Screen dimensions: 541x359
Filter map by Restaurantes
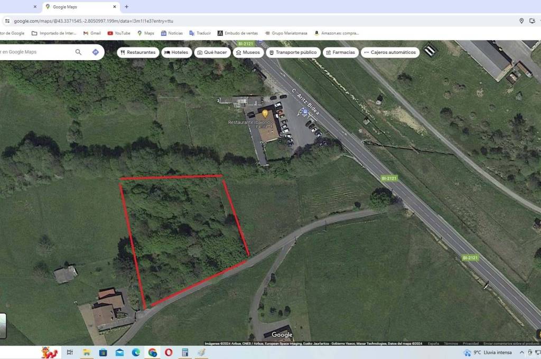[138, 52]
